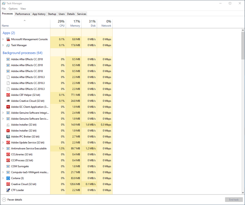Switch to the Users tab
The height and width of the screenshot is (205, 245).
[61, 14]
